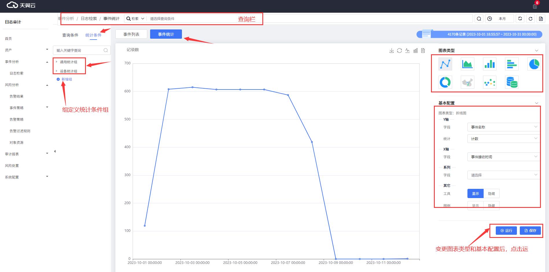Screen dimensions: 549x272
Task: Select the pie chart type icon
Action: coord(534,64)
